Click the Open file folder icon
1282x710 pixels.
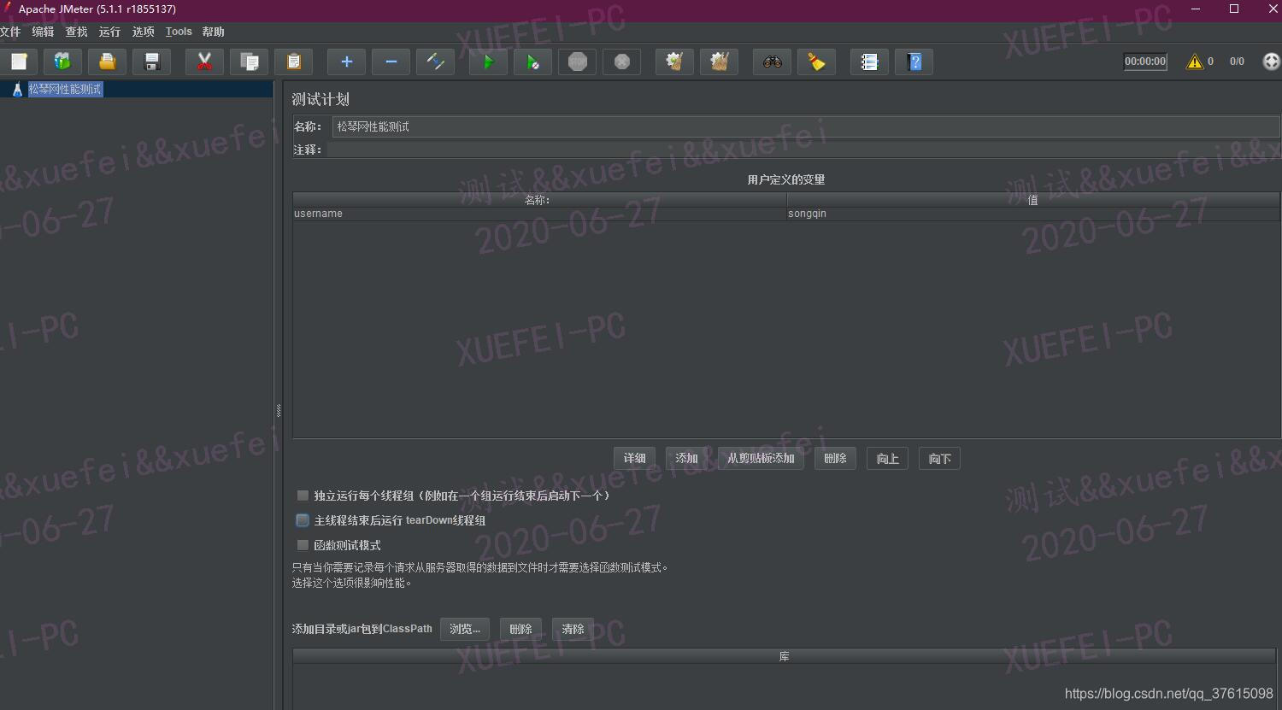[x=107, y=62]
